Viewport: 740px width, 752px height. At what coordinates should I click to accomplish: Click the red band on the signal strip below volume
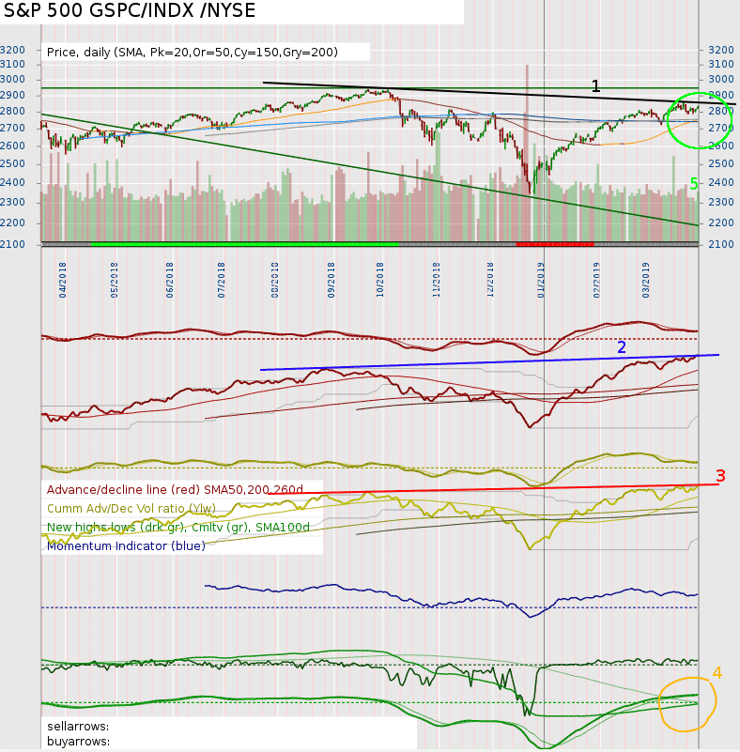click(x=555, y=244)
